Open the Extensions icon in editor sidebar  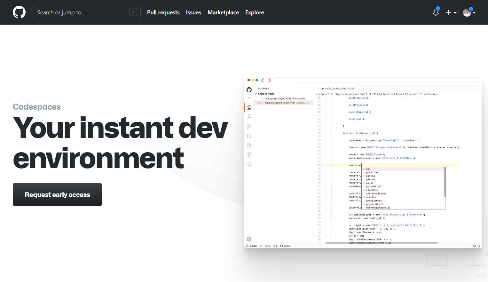pyautogui.click(x=249, y=155)
